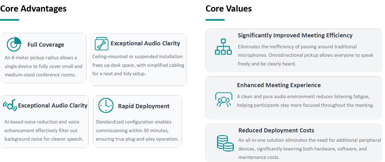Click the stacked coins cost icon
Screen dimensions: 385x162
pyautogui.click(x=225, y=143)
